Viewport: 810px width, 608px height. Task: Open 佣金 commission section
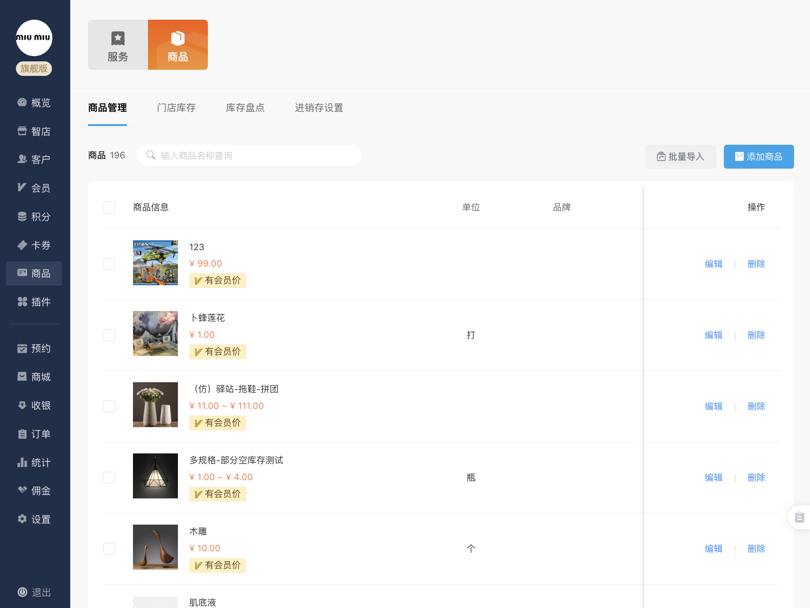(x=34, y=490)
